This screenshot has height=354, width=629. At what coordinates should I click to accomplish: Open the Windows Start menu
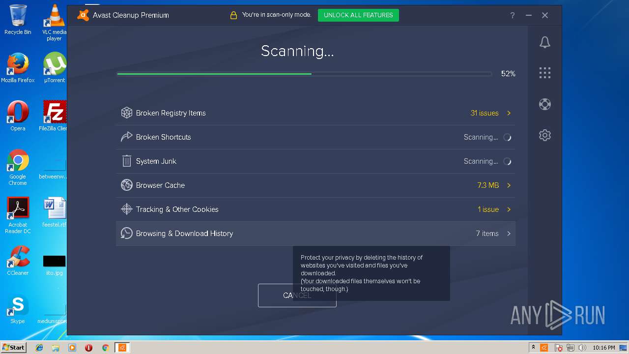pyautogui.click(x=13, y=348)
